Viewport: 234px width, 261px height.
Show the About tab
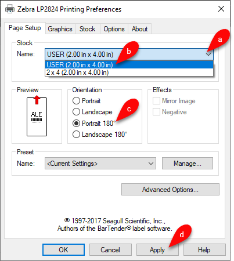pos(139,29)
